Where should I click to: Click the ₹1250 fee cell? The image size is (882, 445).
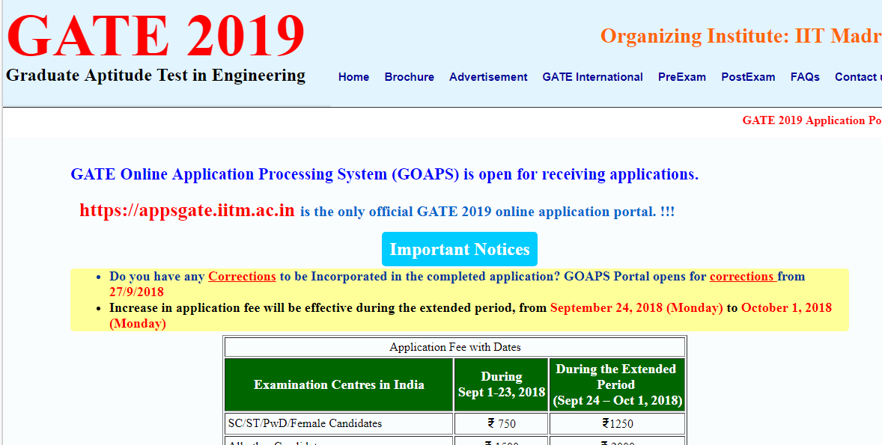617,423
